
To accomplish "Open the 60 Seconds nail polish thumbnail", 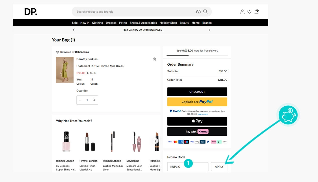I will [x=66, y=141].
